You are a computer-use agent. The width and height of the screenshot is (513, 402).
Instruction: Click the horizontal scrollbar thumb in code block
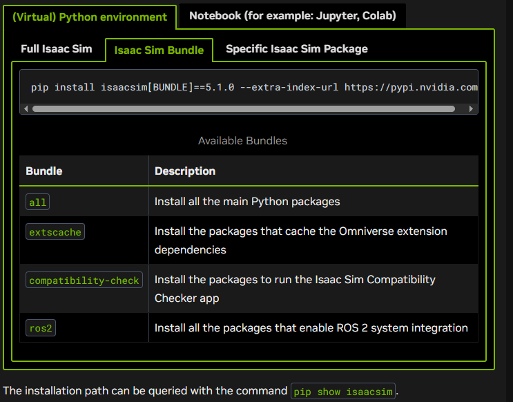point(244,108)
